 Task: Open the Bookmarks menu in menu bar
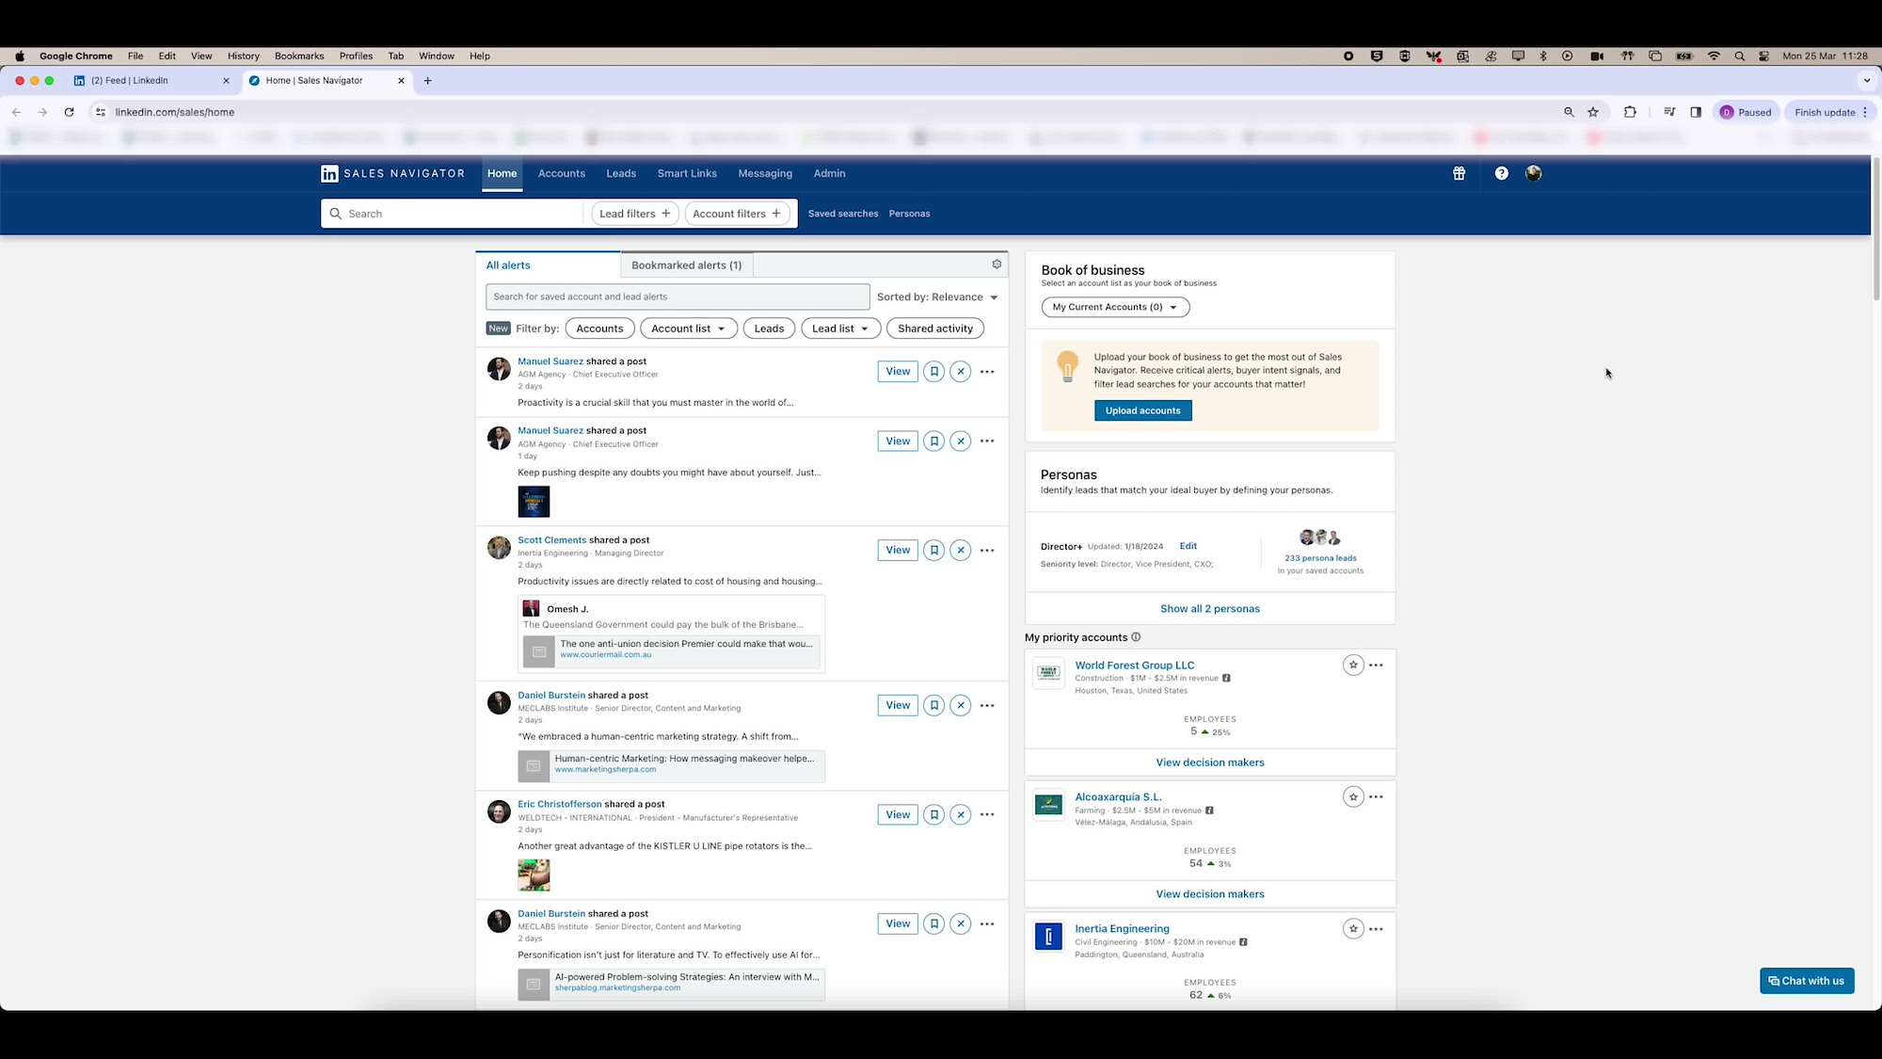[299, 56]
